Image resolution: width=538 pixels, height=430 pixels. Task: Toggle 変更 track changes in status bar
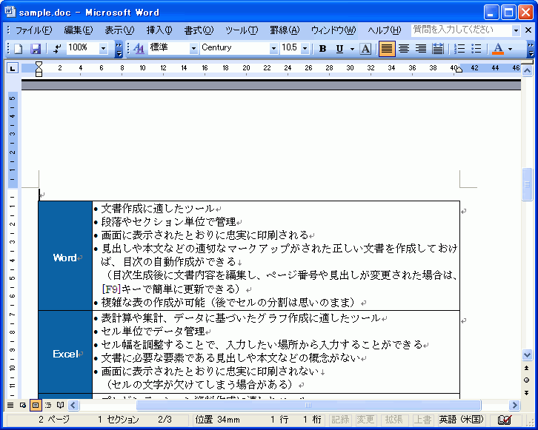point(365,420)
